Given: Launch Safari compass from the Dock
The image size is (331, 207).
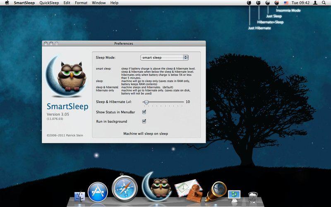Looking at the screenshot, I should (125, 188).
